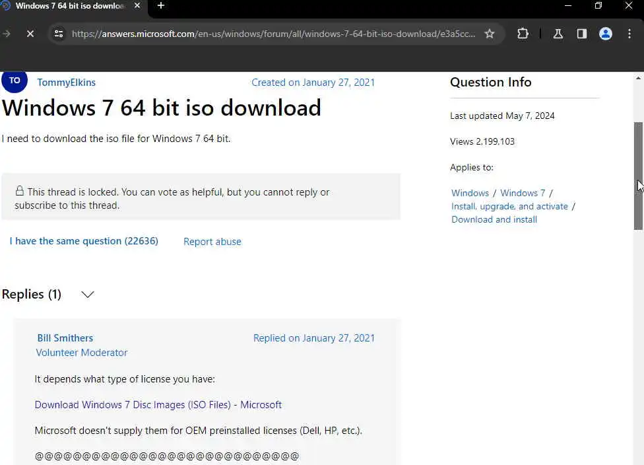The width and height of the screenshot is (644, 465).
Task: Open TommyElkins profile link
Action: tap(66, 82)
